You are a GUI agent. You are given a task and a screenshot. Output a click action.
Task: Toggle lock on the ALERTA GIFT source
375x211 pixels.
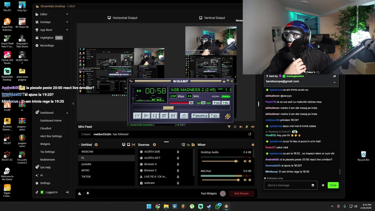[178, 158]
